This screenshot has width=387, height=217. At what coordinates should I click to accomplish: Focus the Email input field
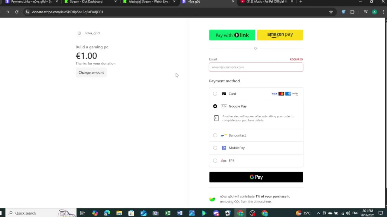[x=256, y=67]
